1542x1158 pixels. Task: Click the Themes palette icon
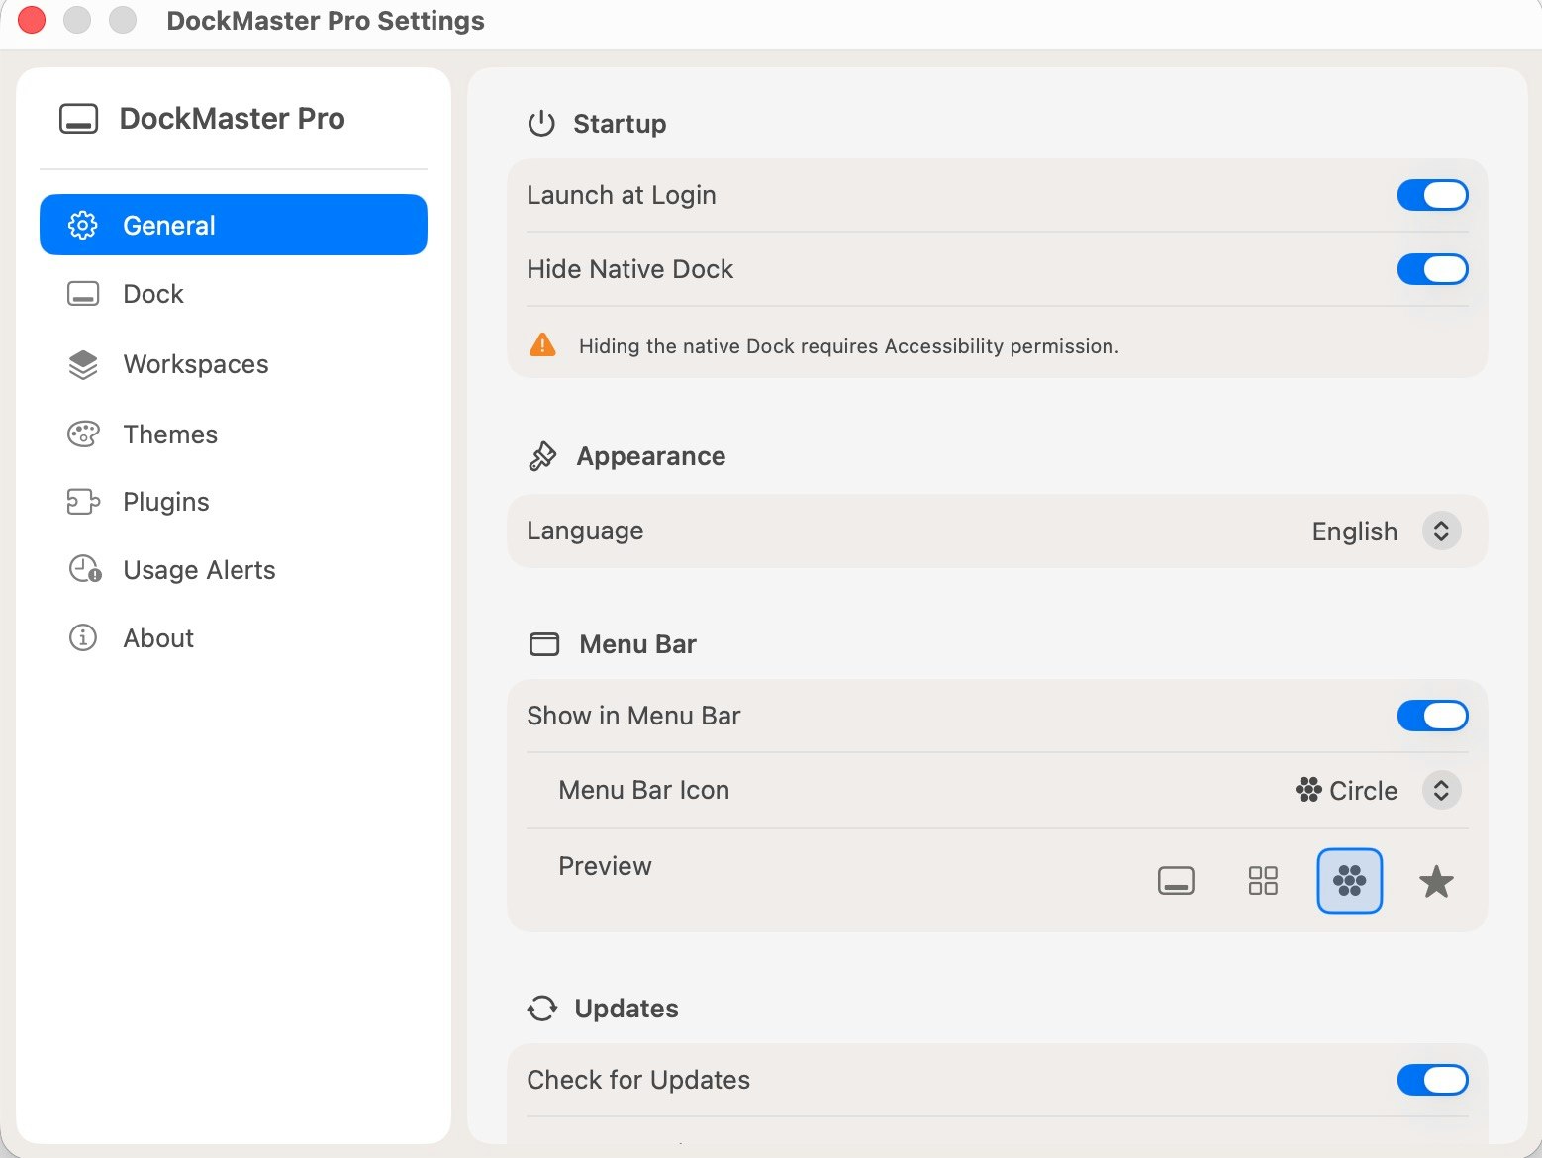pyautogui.click(x=83, y=434)
